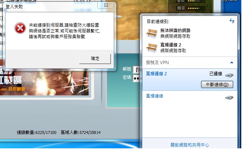This screenshot has width=242, height=153.
Task: Select the 寬頻連線 entry in the VPN list
Action: (189, 96)
